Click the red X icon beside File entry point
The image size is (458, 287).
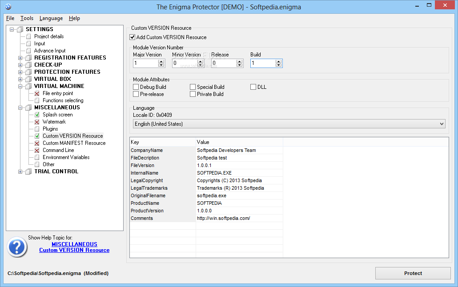click(x=37, y=93)
